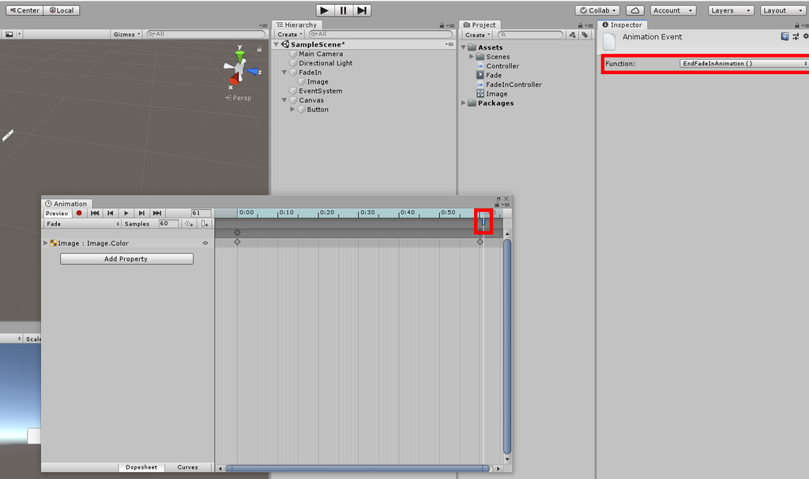Click the Add Keyframe icon
This screenshot has width=809, height=479.
pos(190,224)
